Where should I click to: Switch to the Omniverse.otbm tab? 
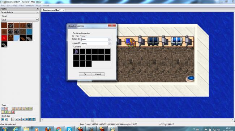[x=52, y=10]
